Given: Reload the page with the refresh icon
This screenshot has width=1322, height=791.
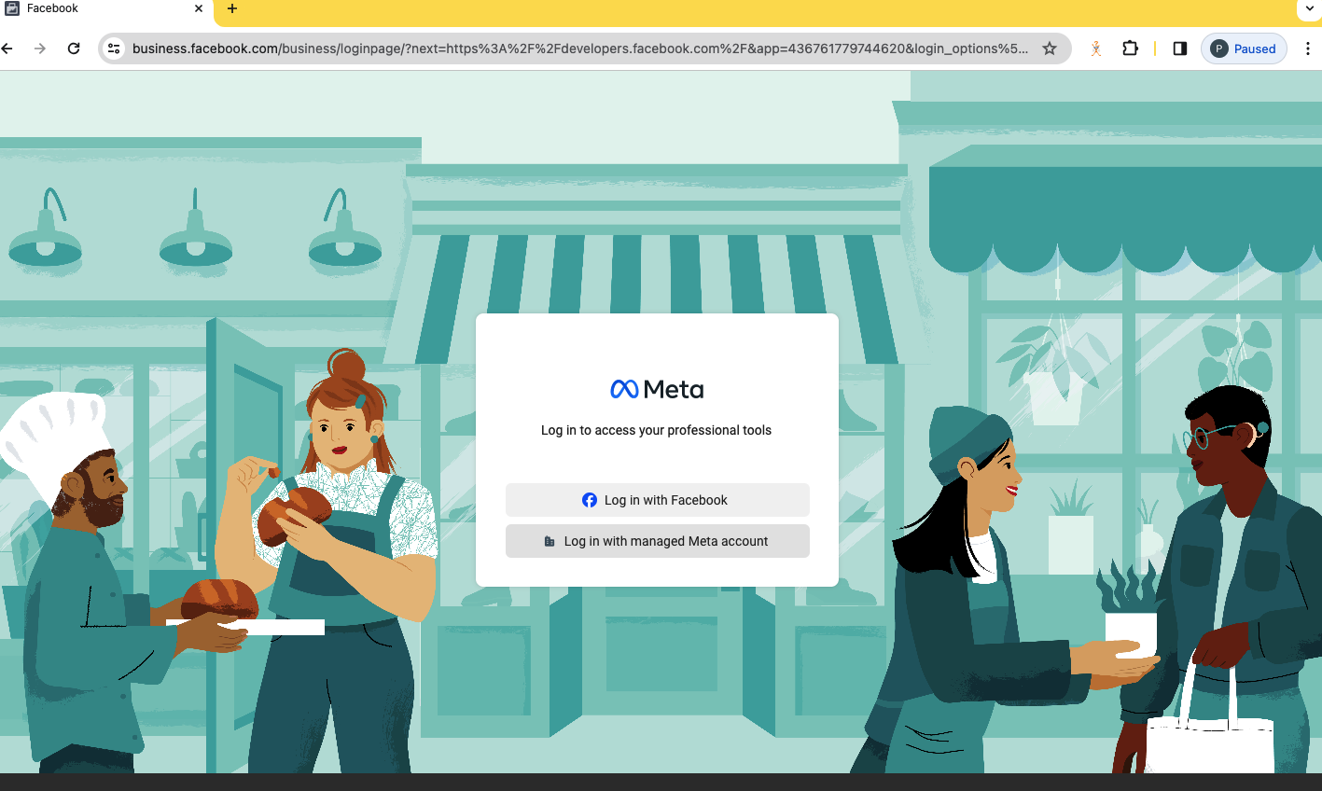Looking at the screenshot, I should [74, 49].
